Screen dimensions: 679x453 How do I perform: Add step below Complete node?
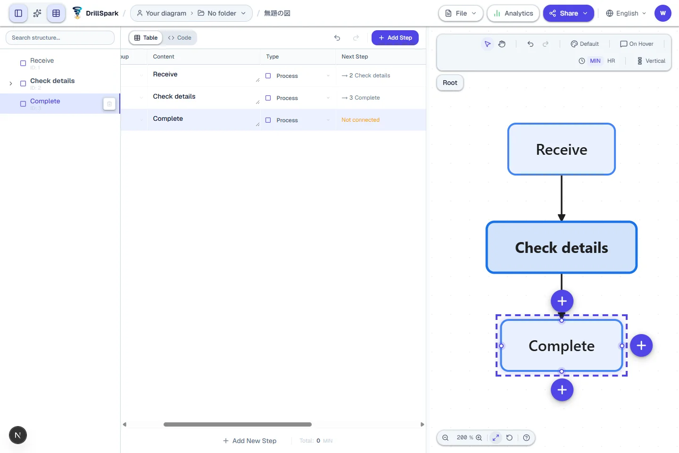click(x=562, y=390)
